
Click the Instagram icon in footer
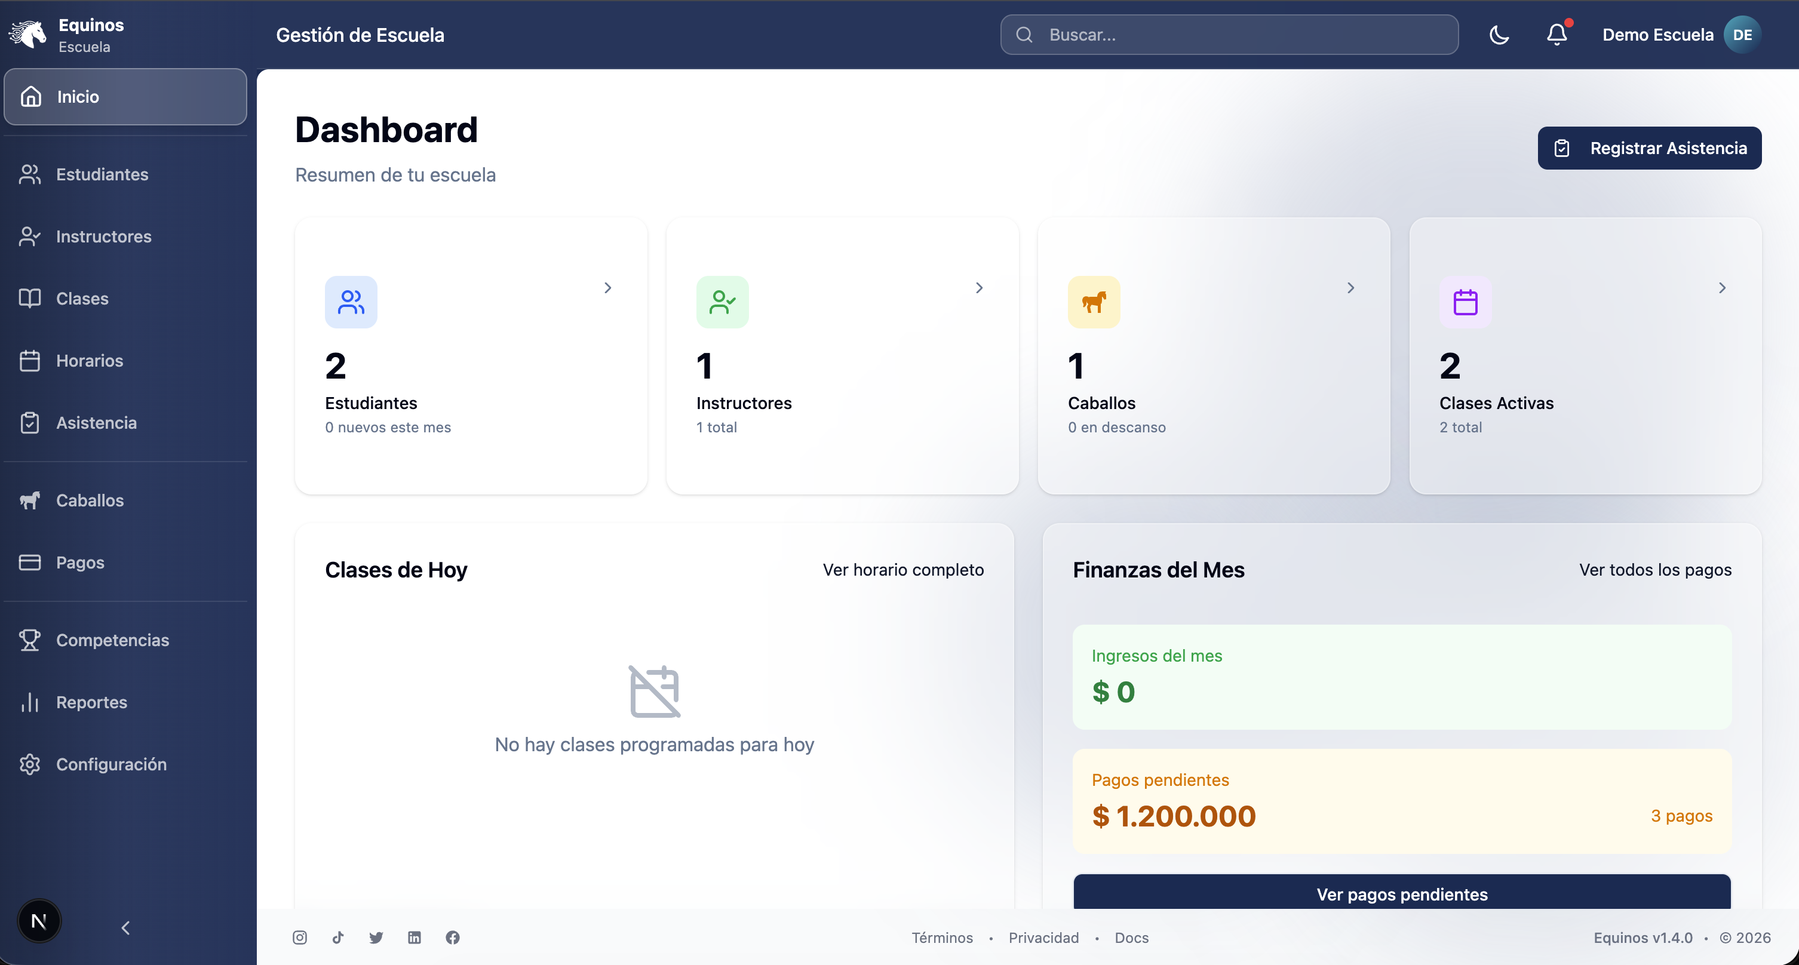(300, 938)
